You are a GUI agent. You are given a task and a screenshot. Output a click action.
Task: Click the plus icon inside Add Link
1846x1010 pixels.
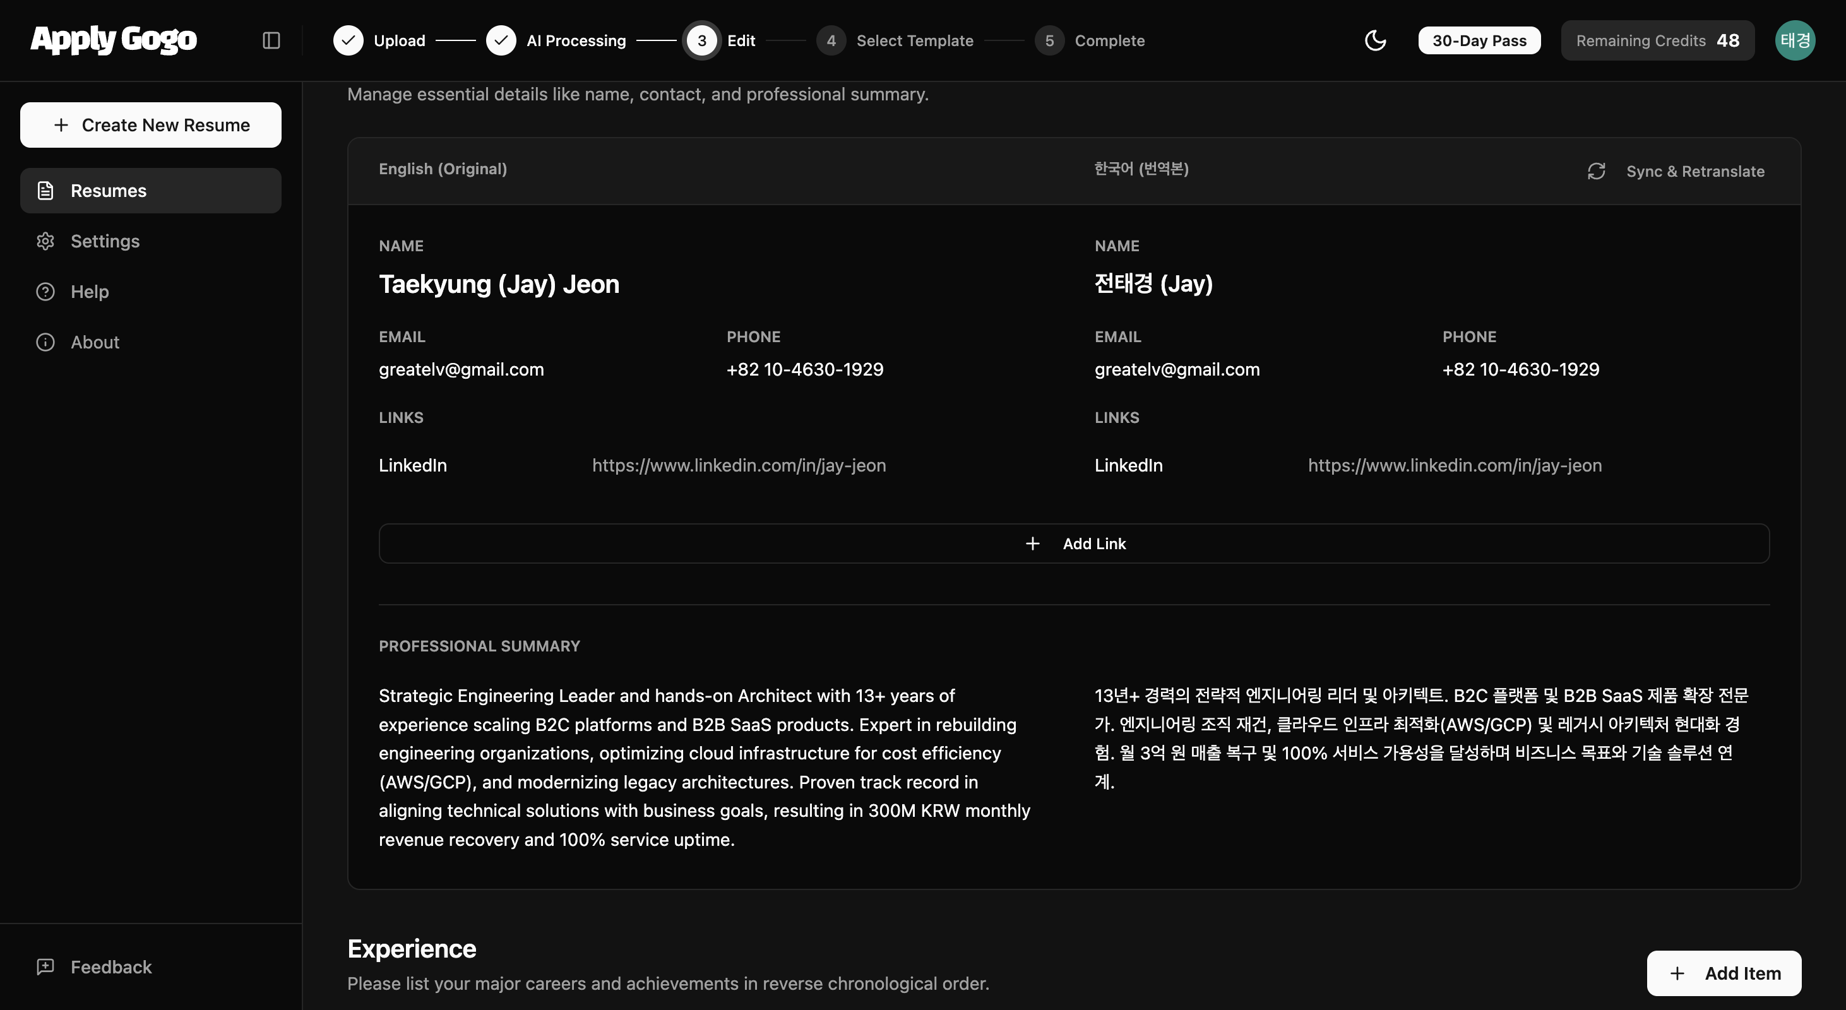tap(1032, 543)
